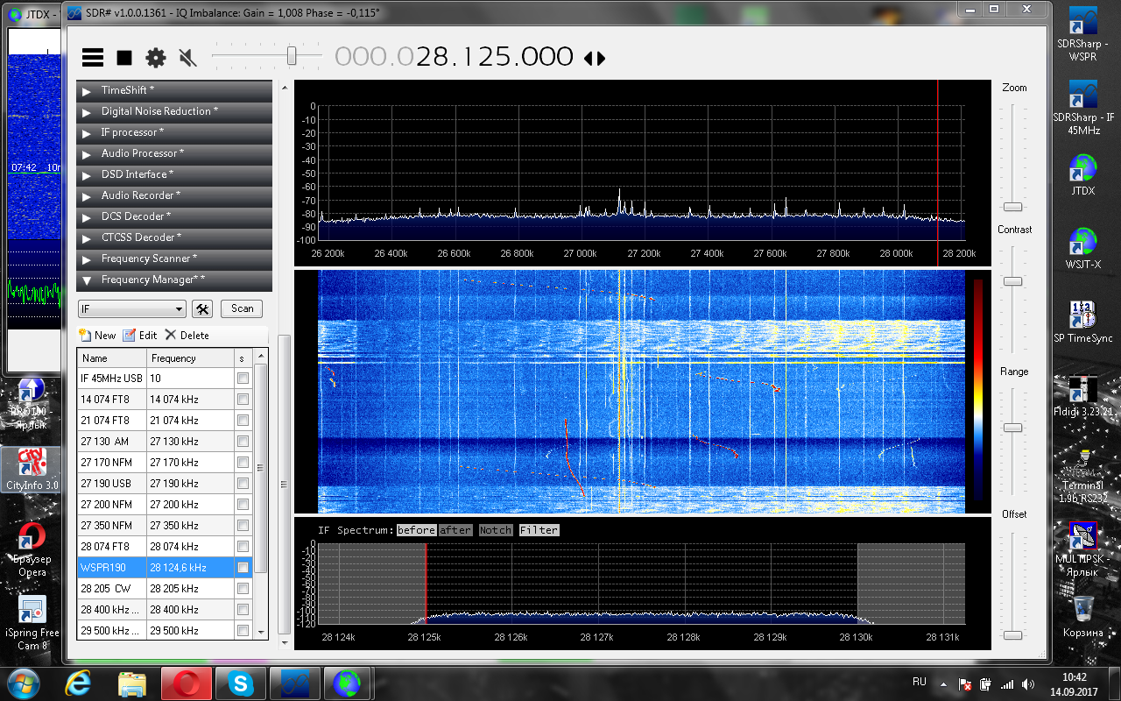Viewport: 1121px width, 701px height.
Task: Launch Fldigi from the desktop shortcut
Action: (x=1083, y=391)
